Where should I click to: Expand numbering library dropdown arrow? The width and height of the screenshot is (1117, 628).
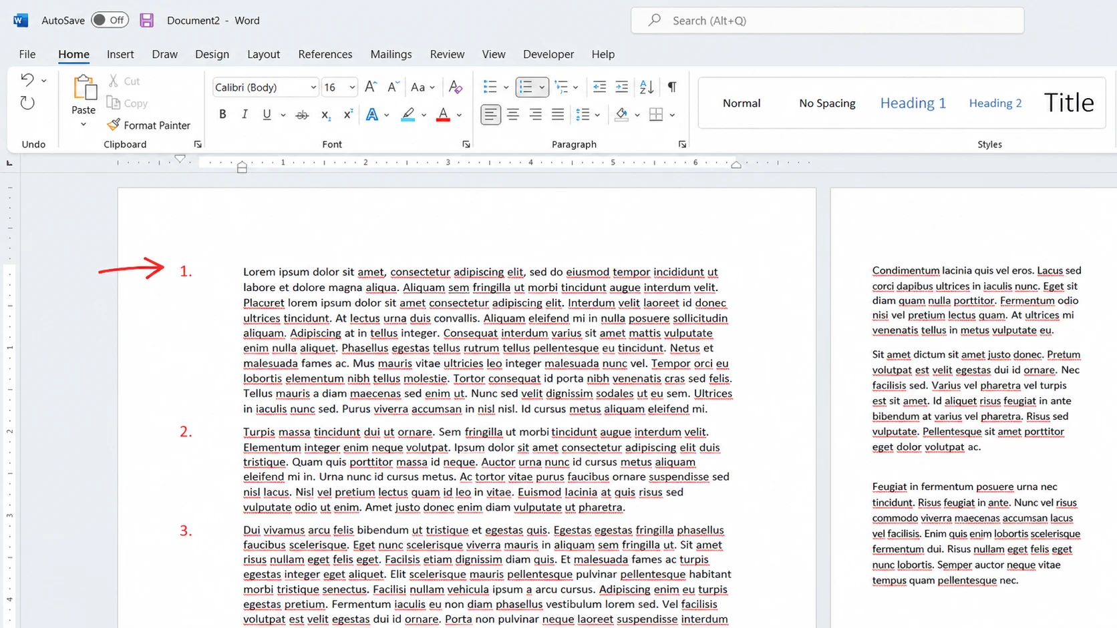(x=542, y=87)
